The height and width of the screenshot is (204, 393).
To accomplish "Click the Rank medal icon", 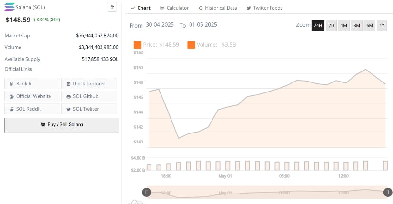I will click(11, 84).
